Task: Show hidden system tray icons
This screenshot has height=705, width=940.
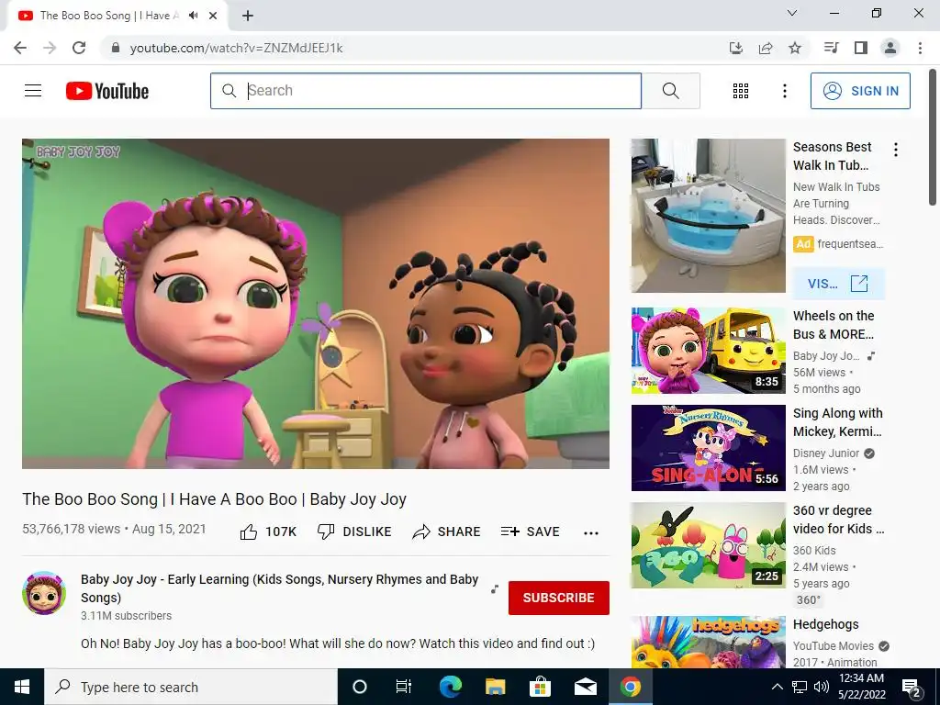Action: [x=777, y=687]
